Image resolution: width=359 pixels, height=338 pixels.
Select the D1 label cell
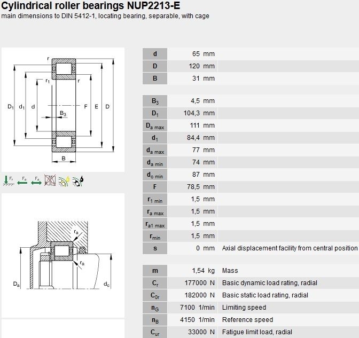click(155, 113)
